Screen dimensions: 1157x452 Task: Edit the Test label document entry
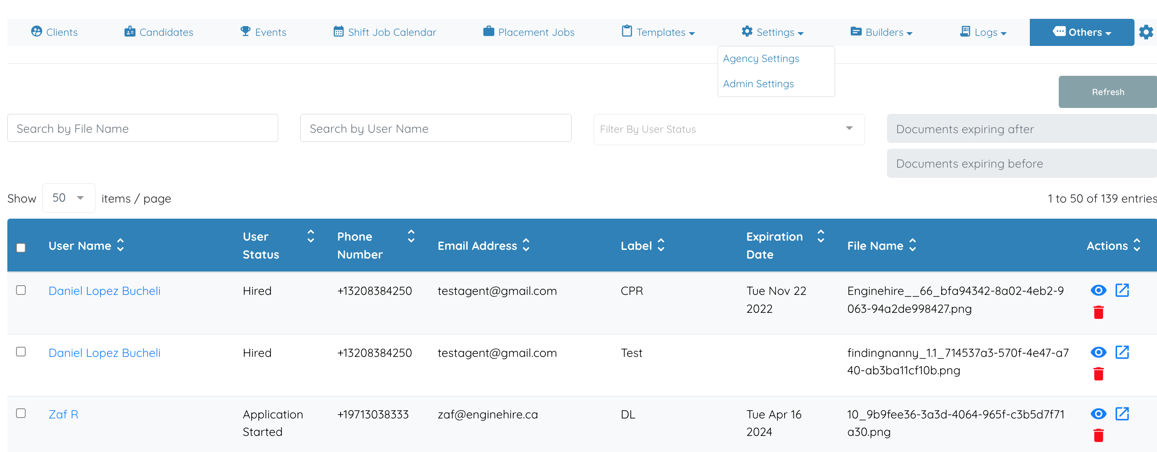(x=1122, y=352)
